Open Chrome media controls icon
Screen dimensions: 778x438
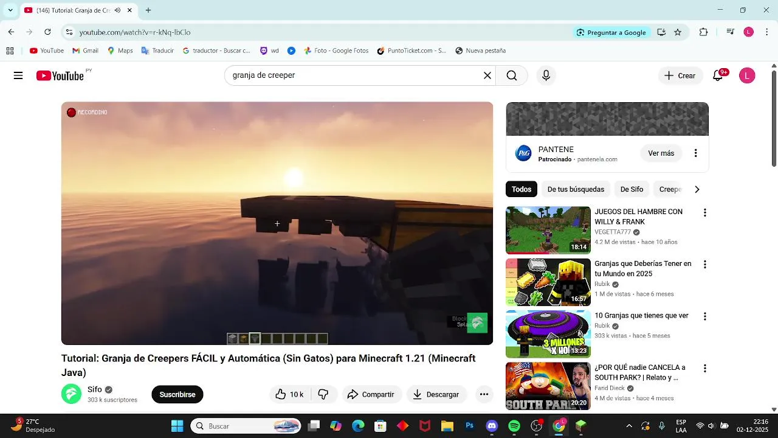(x=731, y=32)
